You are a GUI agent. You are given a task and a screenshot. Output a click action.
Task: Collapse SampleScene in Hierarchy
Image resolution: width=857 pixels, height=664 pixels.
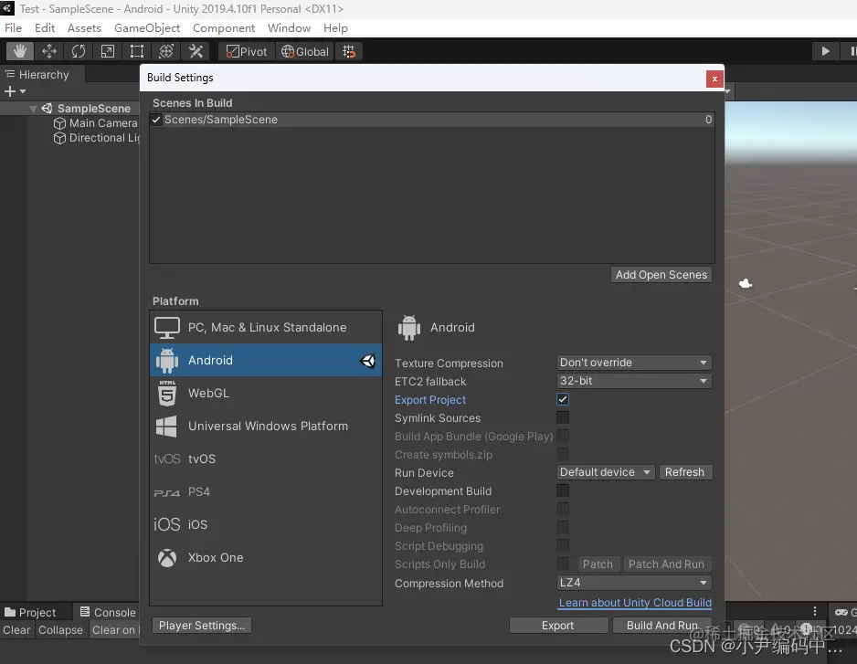click(33, 109)
